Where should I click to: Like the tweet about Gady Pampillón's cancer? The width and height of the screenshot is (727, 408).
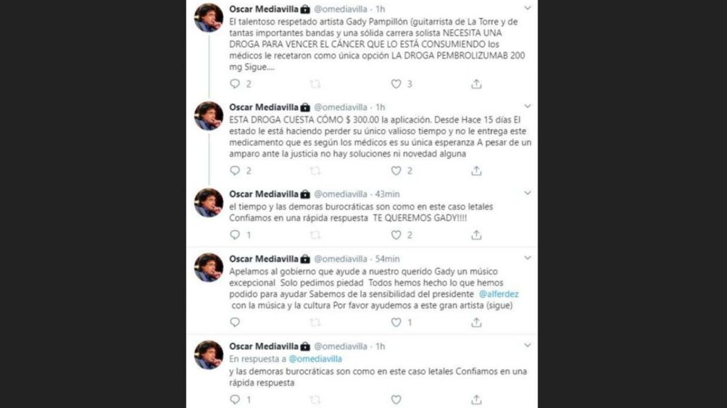point(396,84)
